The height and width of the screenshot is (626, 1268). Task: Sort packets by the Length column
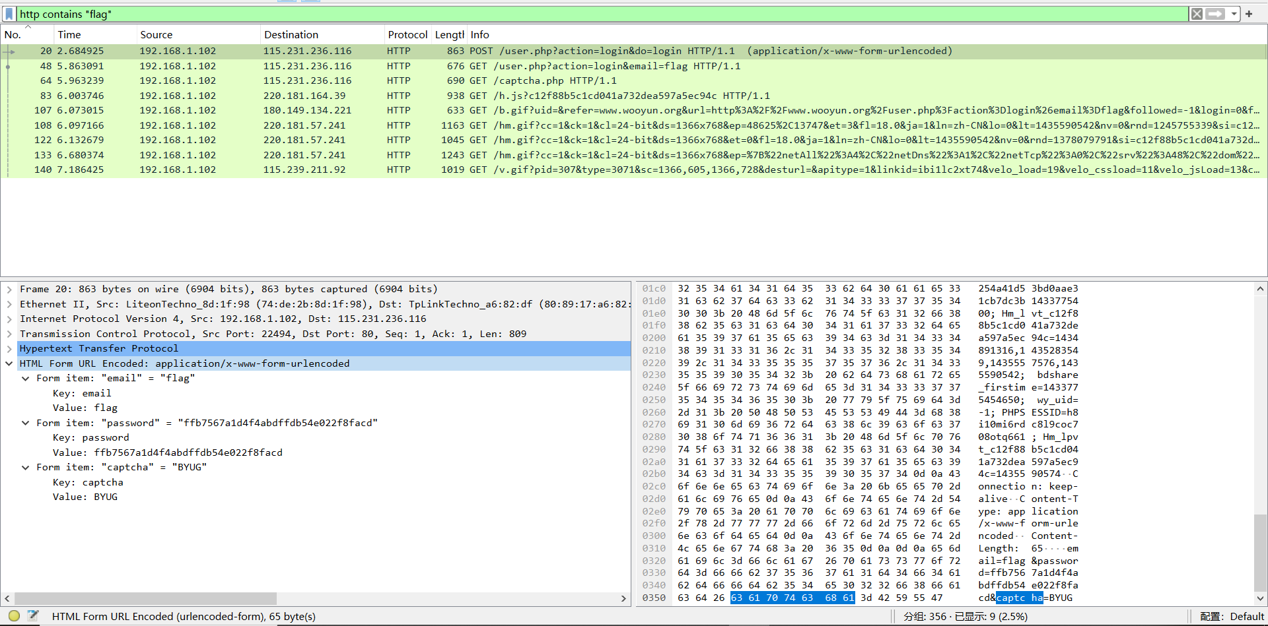(449, 34)
